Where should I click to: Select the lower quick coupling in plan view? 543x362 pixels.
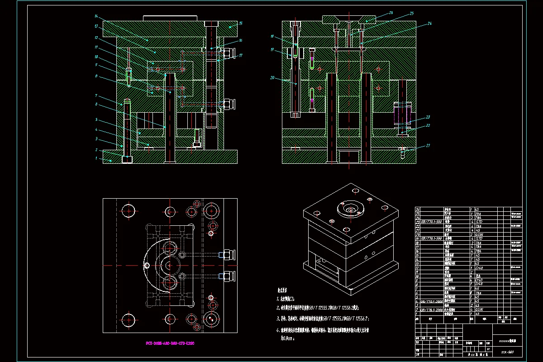(x=227, y=276)
